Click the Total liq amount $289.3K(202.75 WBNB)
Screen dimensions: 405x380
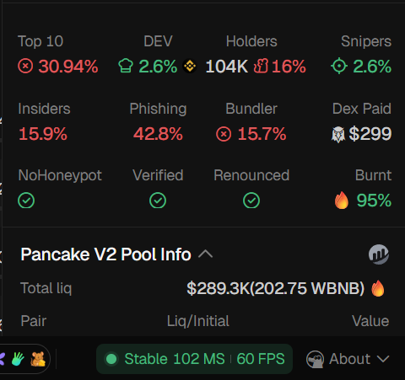click(x=276, y=288)
